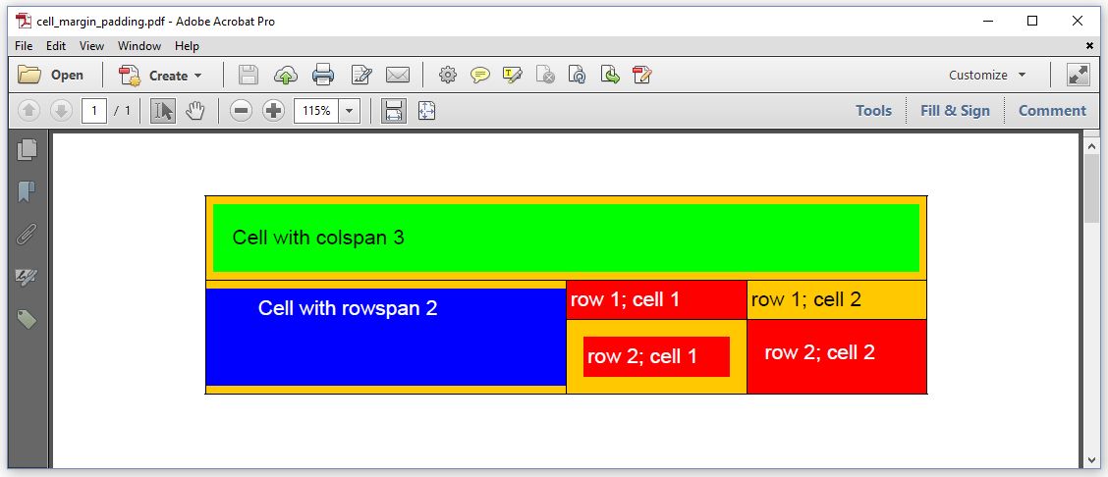Screen dimensions: 1108x477
Task: Show the Signatures panel
Action: coord(27,277)
